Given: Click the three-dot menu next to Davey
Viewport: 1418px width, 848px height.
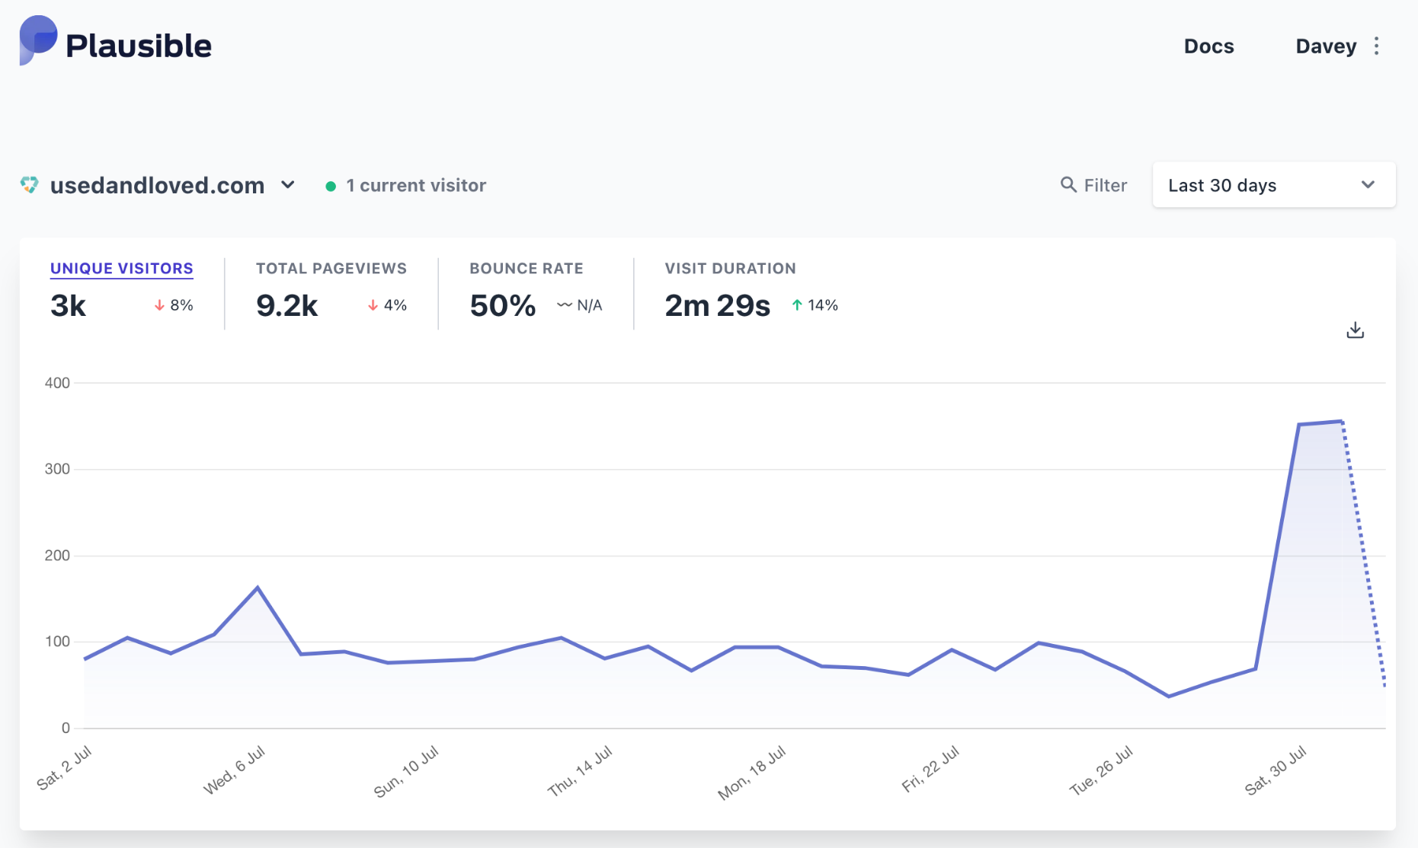Looking at the screenshot, I should click(x=1376, y=46).
